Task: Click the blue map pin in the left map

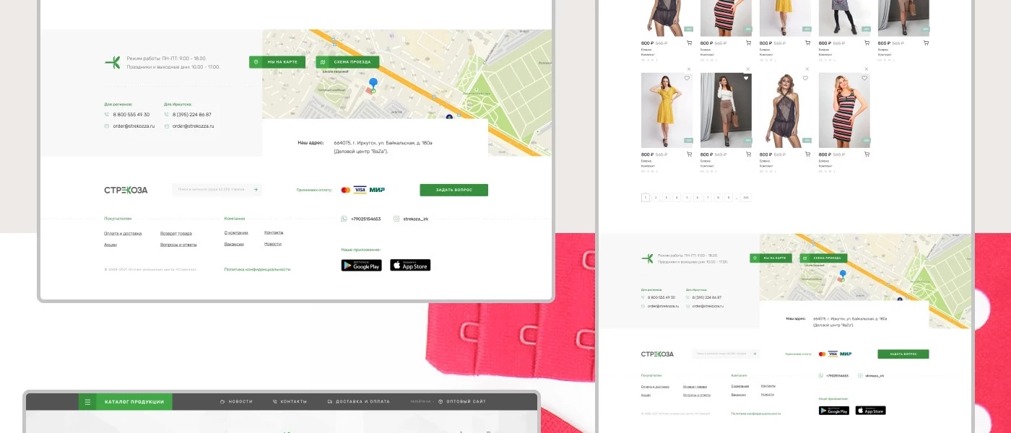Action: 373,84
